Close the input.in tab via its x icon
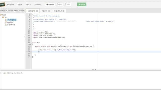 coord(49,11)
